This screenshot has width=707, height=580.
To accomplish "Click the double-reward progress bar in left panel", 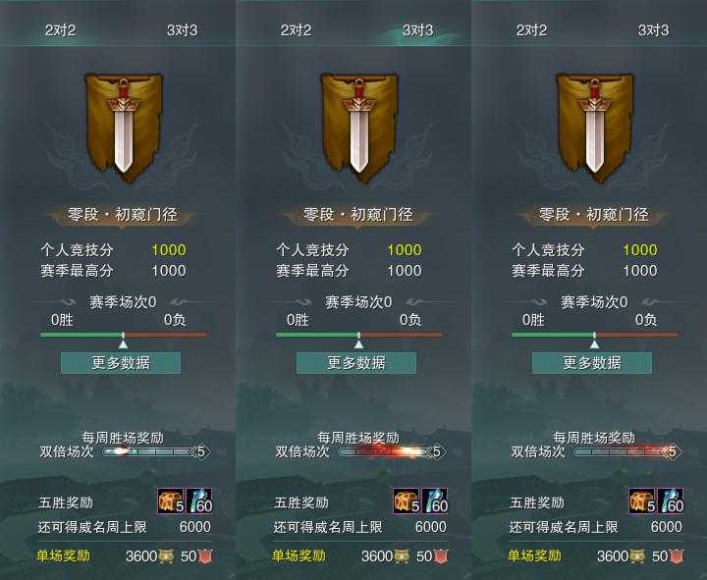I will 156,451.
